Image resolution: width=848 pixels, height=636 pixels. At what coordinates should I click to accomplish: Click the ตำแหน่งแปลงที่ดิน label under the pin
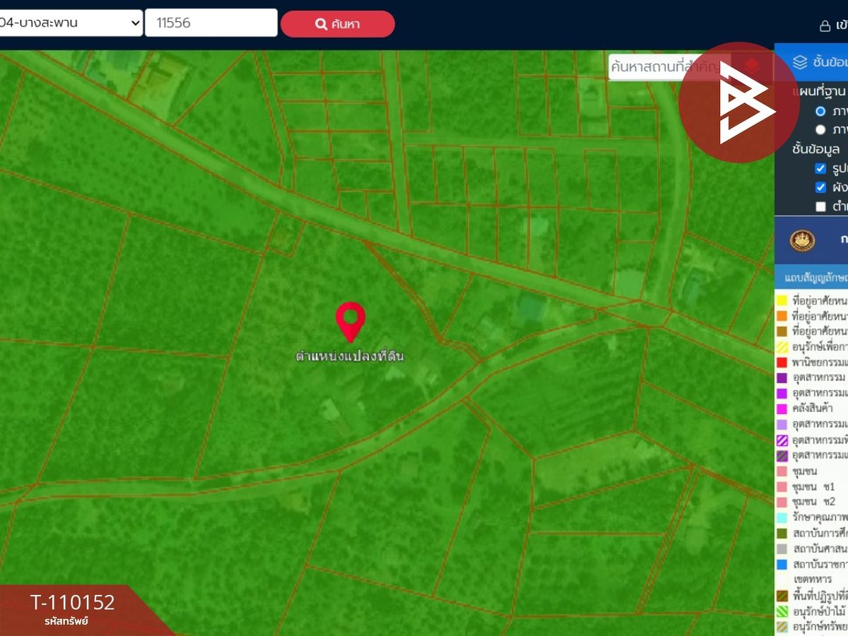click(x=350, y=356)
